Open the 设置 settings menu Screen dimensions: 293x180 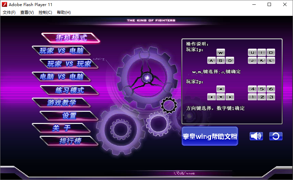tap(69, 115)
